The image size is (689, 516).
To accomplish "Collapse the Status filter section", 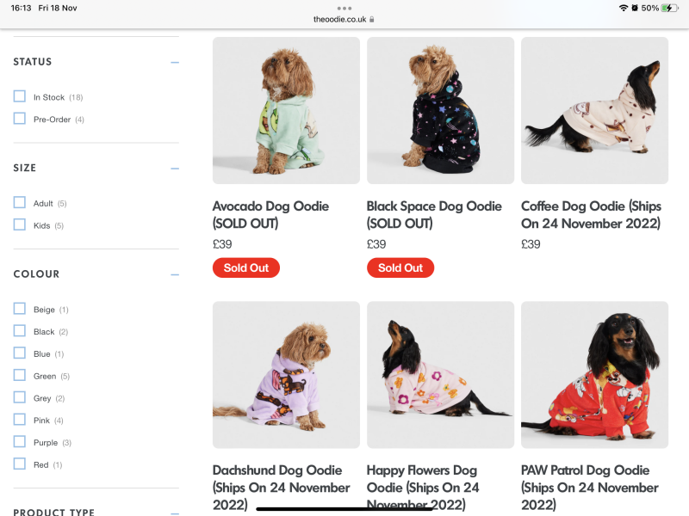I will pos(175,62).
